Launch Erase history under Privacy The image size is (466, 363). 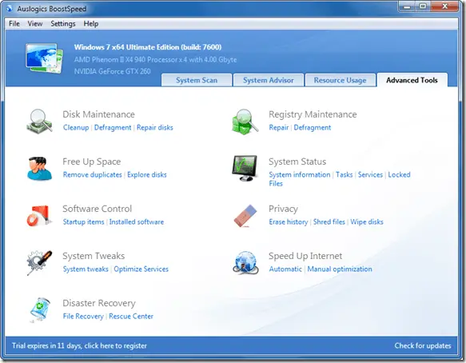(x=289, y=221)
